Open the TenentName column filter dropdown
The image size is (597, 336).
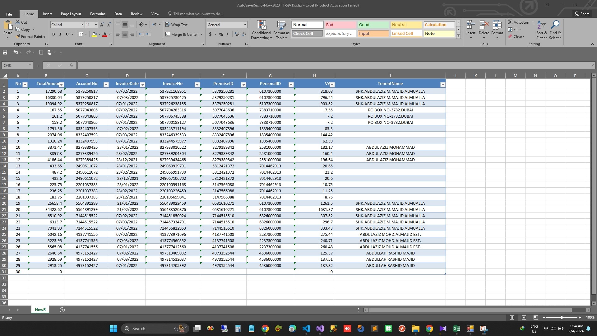pos(443,85)
